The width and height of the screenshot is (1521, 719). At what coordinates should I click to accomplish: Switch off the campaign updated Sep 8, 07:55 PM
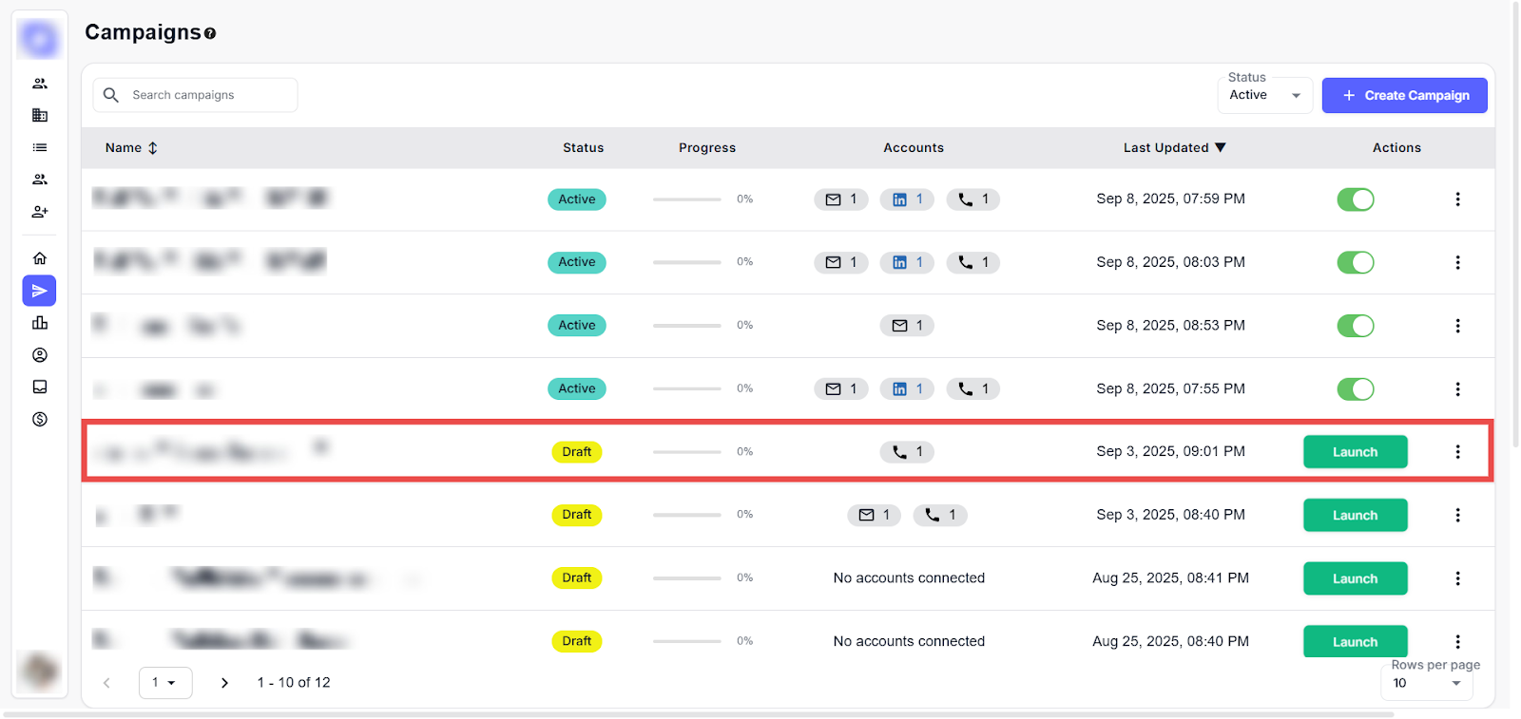tap(1355, 389)
